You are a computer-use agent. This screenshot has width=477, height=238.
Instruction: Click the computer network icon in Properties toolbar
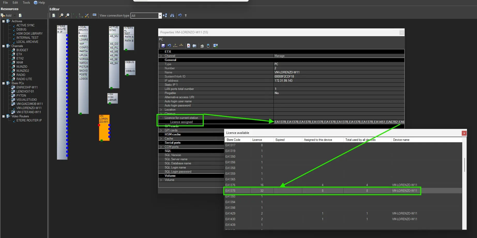tap(215, 46)
